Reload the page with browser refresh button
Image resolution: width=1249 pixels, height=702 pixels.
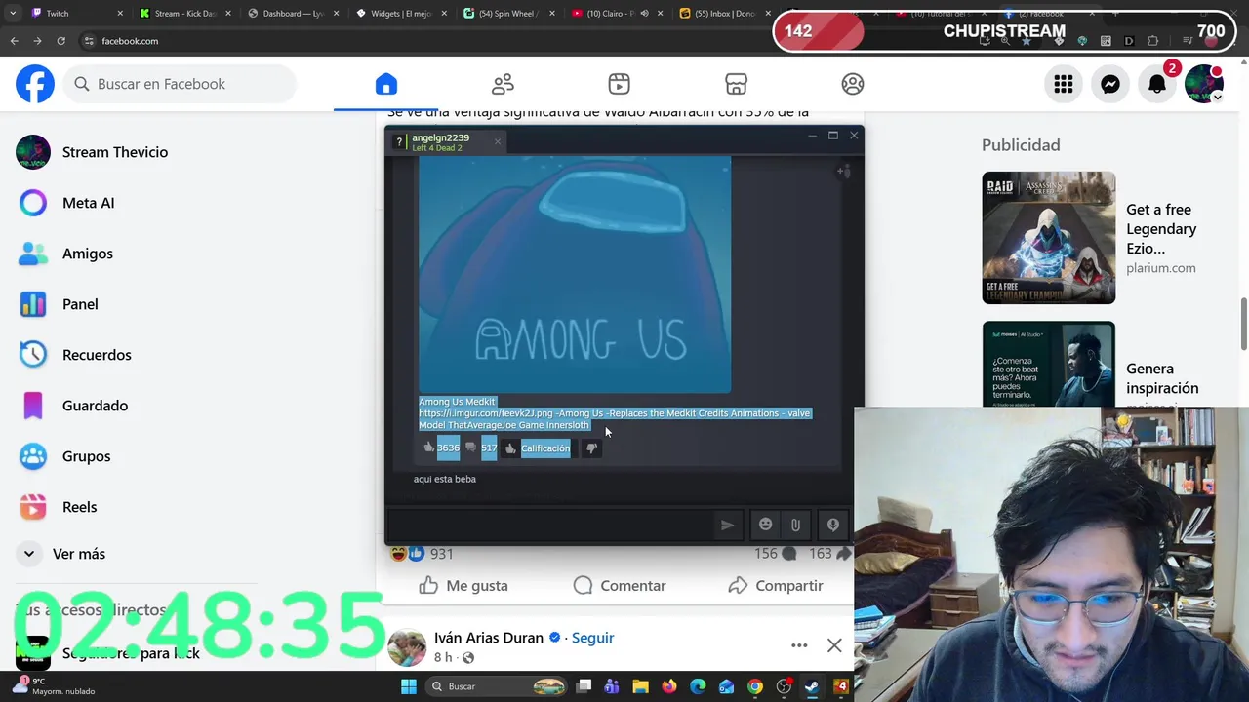point(60,41)
